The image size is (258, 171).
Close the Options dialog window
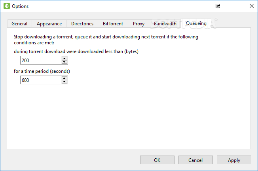252,6
